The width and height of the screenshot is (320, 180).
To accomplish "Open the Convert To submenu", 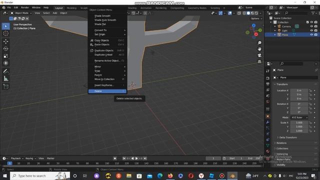I will pyautogui.click(x=107, y=30).
